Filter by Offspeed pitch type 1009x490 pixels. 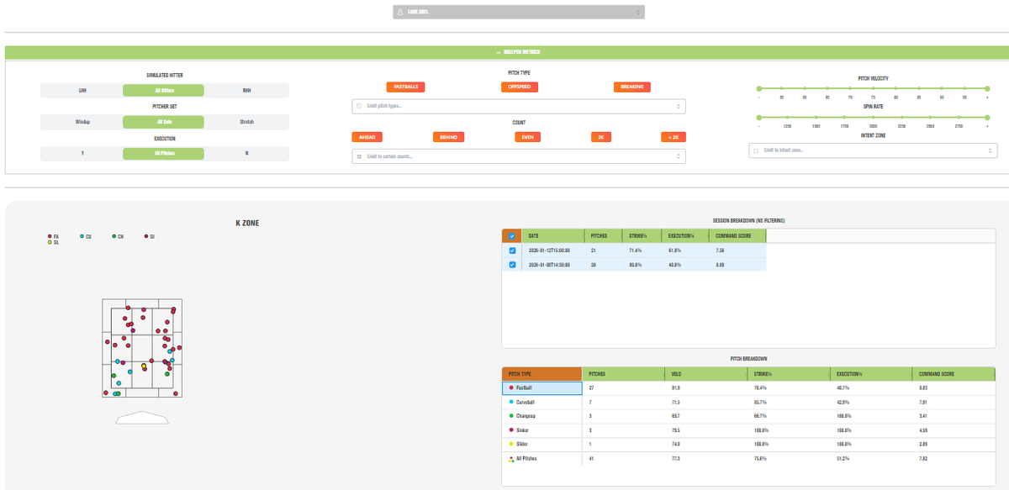[x=519, y=87]
